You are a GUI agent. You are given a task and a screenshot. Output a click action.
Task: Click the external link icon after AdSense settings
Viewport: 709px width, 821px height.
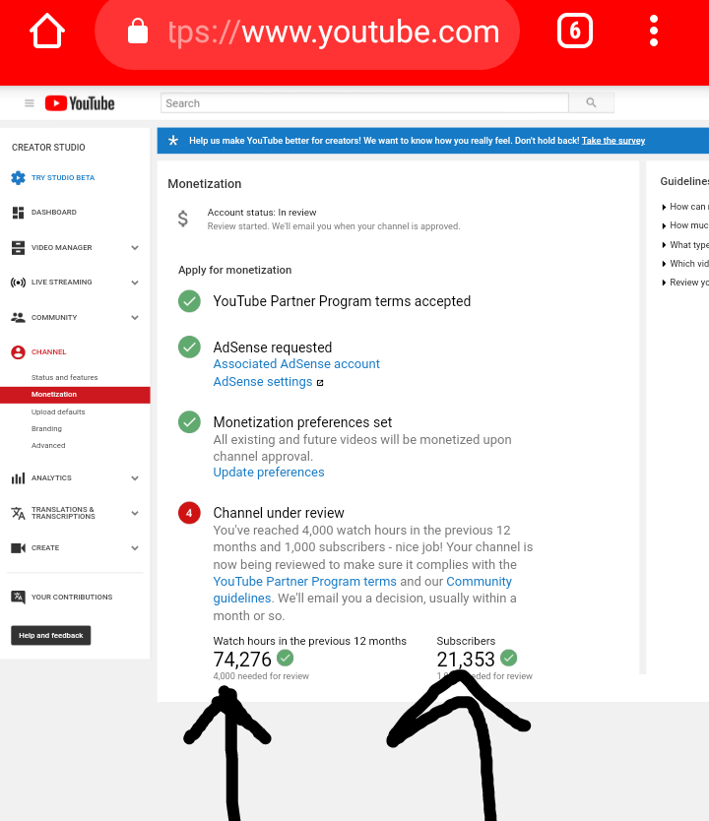[320, 383]
